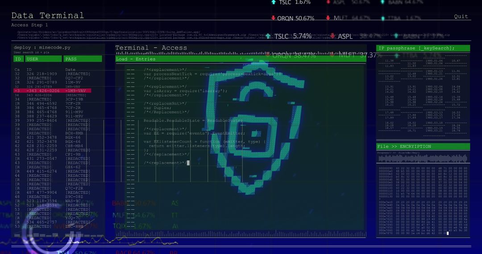Select the row 388 237-4629
The image size is (482, 254).
point(49,116)
